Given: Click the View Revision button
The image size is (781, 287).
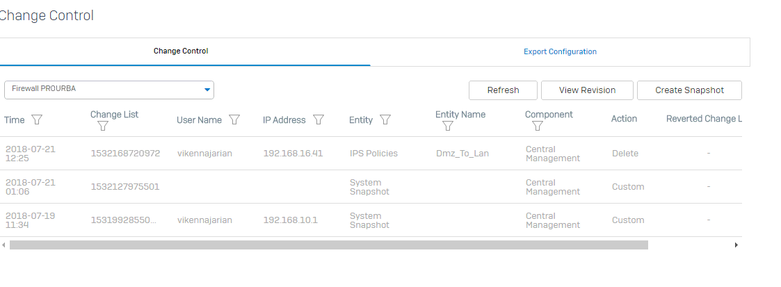Looking at the screenshot, I should click(x=587, y=90).
